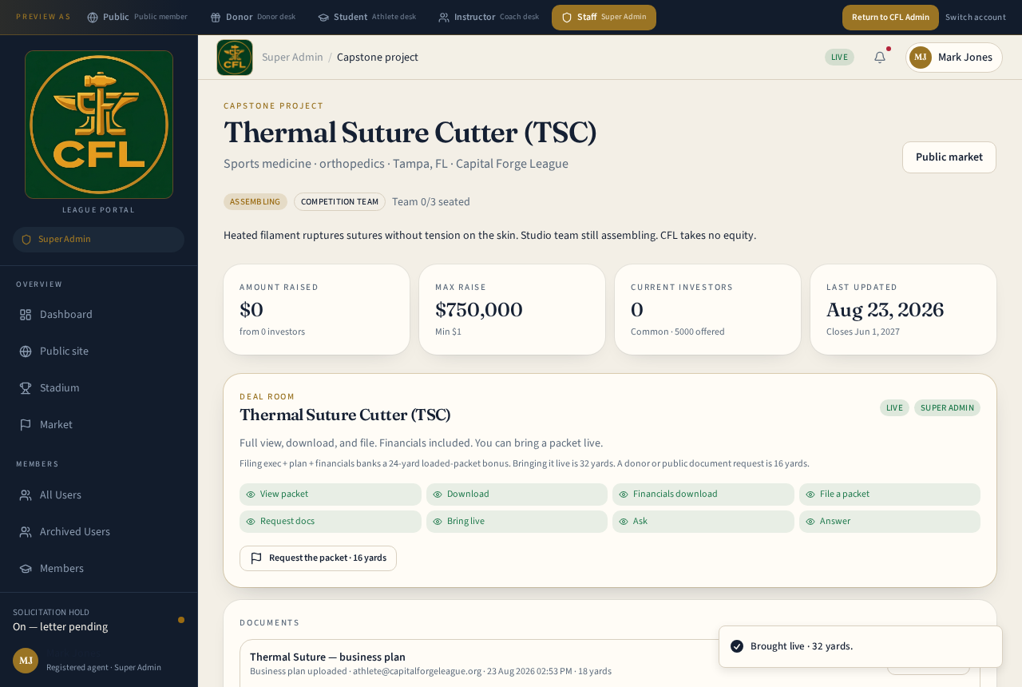Click the Download permission chip

pos(517,494)
